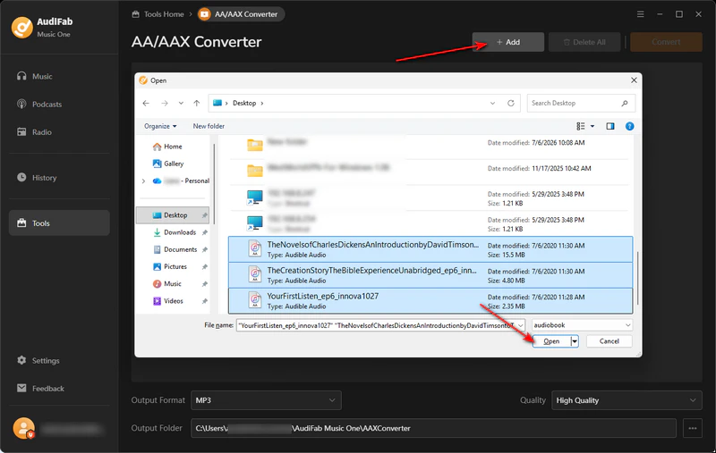Viewport: 716px width, 453px height.
Task: Go up one folder level
Action: pos(196,103)
